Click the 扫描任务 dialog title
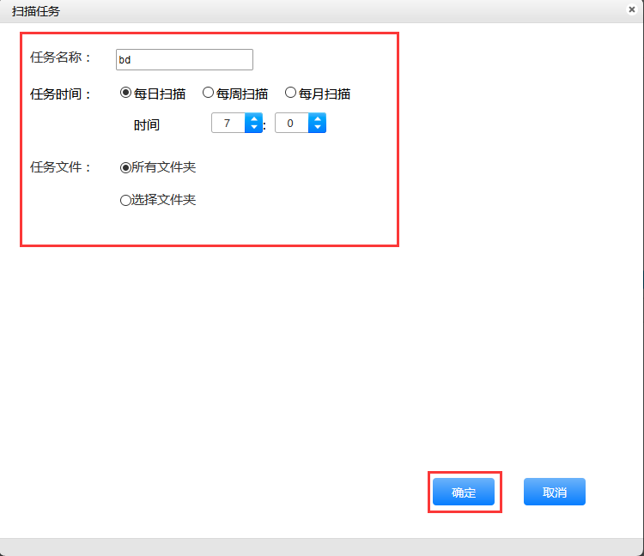This screenshot has height=556, width=644. 36,11
